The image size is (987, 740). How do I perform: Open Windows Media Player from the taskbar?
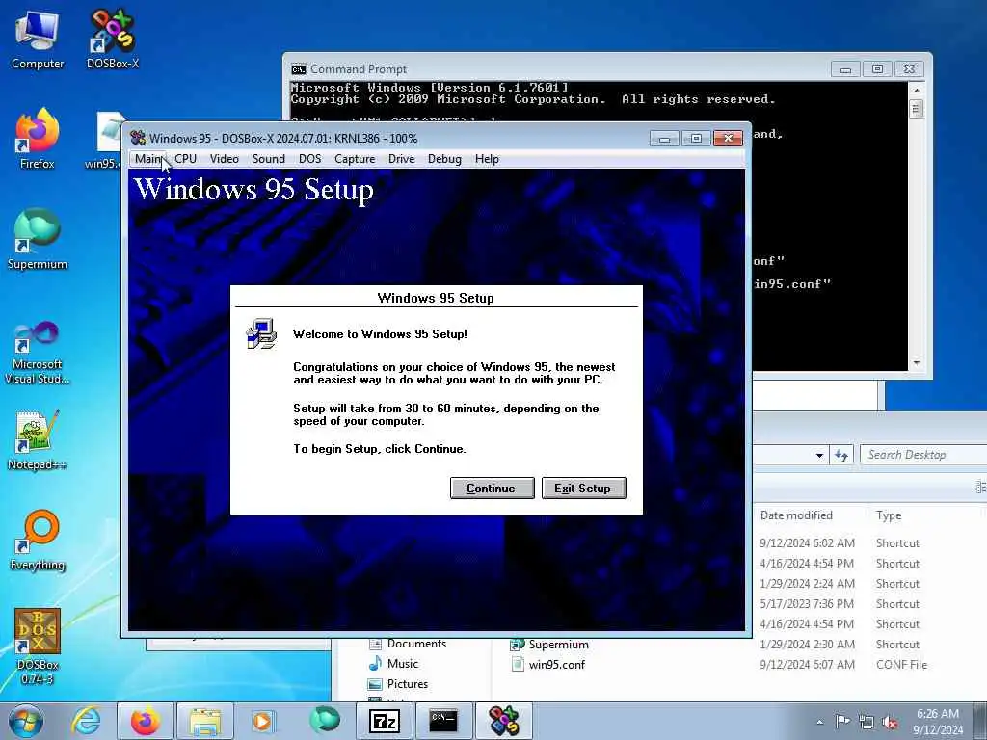pos(262,721)
